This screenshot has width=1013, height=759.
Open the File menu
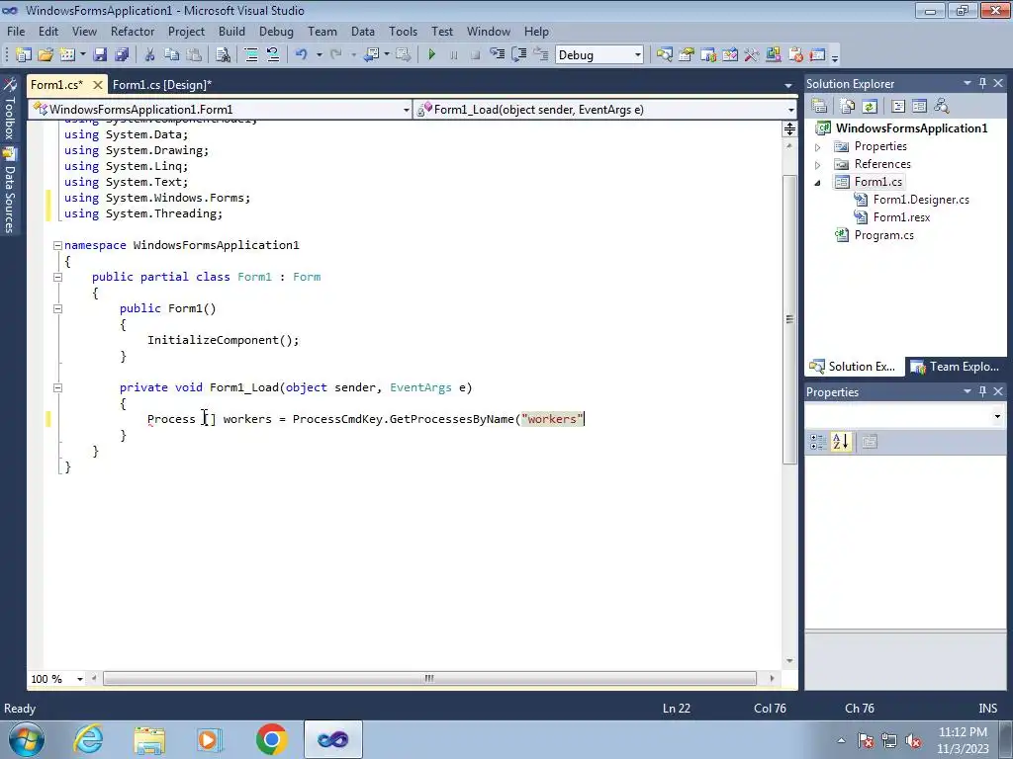click(x=16, y=31)
